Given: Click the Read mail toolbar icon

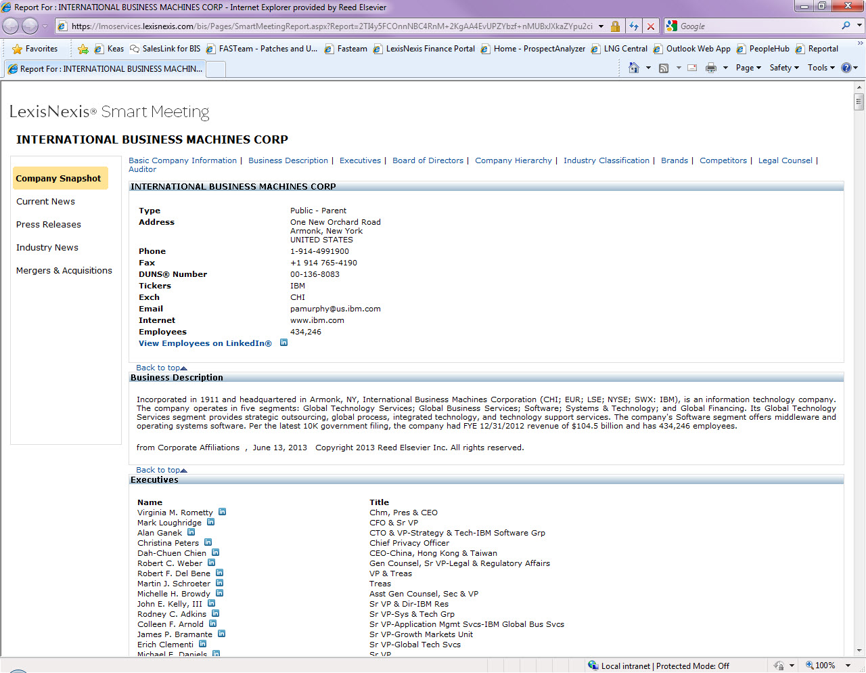Looking at the screenshot, I should tap(692, 68).
